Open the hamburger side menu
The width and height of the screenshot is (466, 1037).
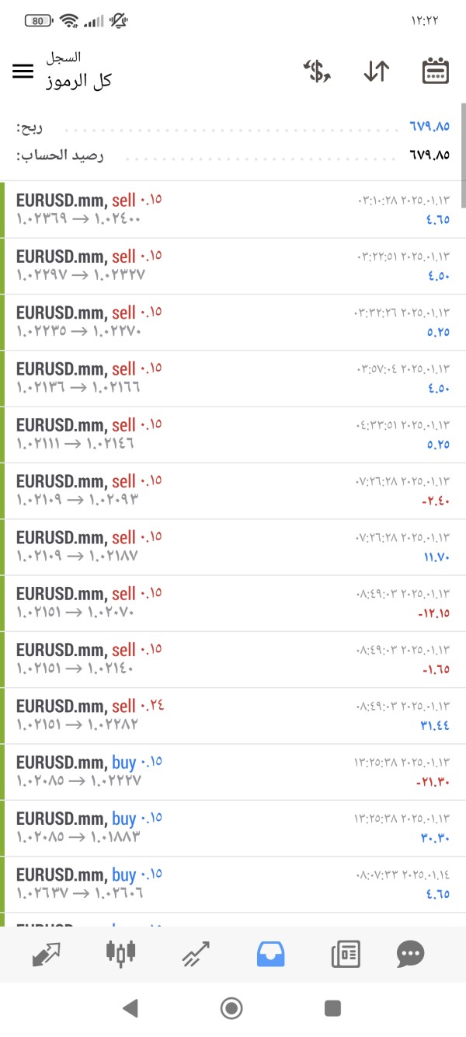pyautogui.click(x=23, y=71)
